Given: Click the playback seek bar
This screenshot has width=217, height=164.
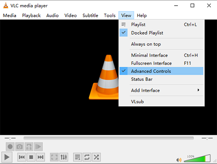Looking at the screenshot, I should (108, 138).
